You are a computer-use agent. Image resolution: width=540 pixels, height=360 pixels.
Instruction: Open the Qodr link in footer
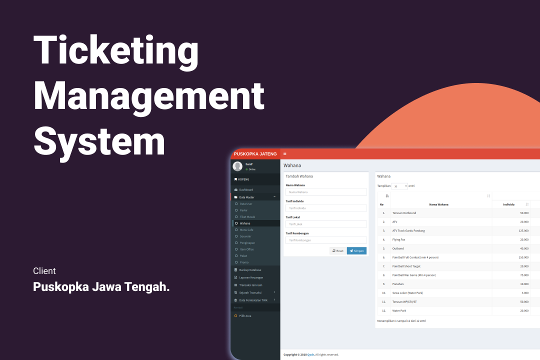pos(310,354)
